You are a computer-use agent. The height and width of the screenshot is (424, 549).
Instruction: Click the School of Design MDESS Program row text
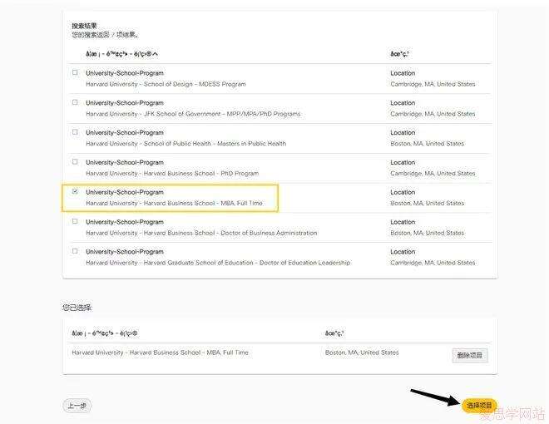coord(166,84)
